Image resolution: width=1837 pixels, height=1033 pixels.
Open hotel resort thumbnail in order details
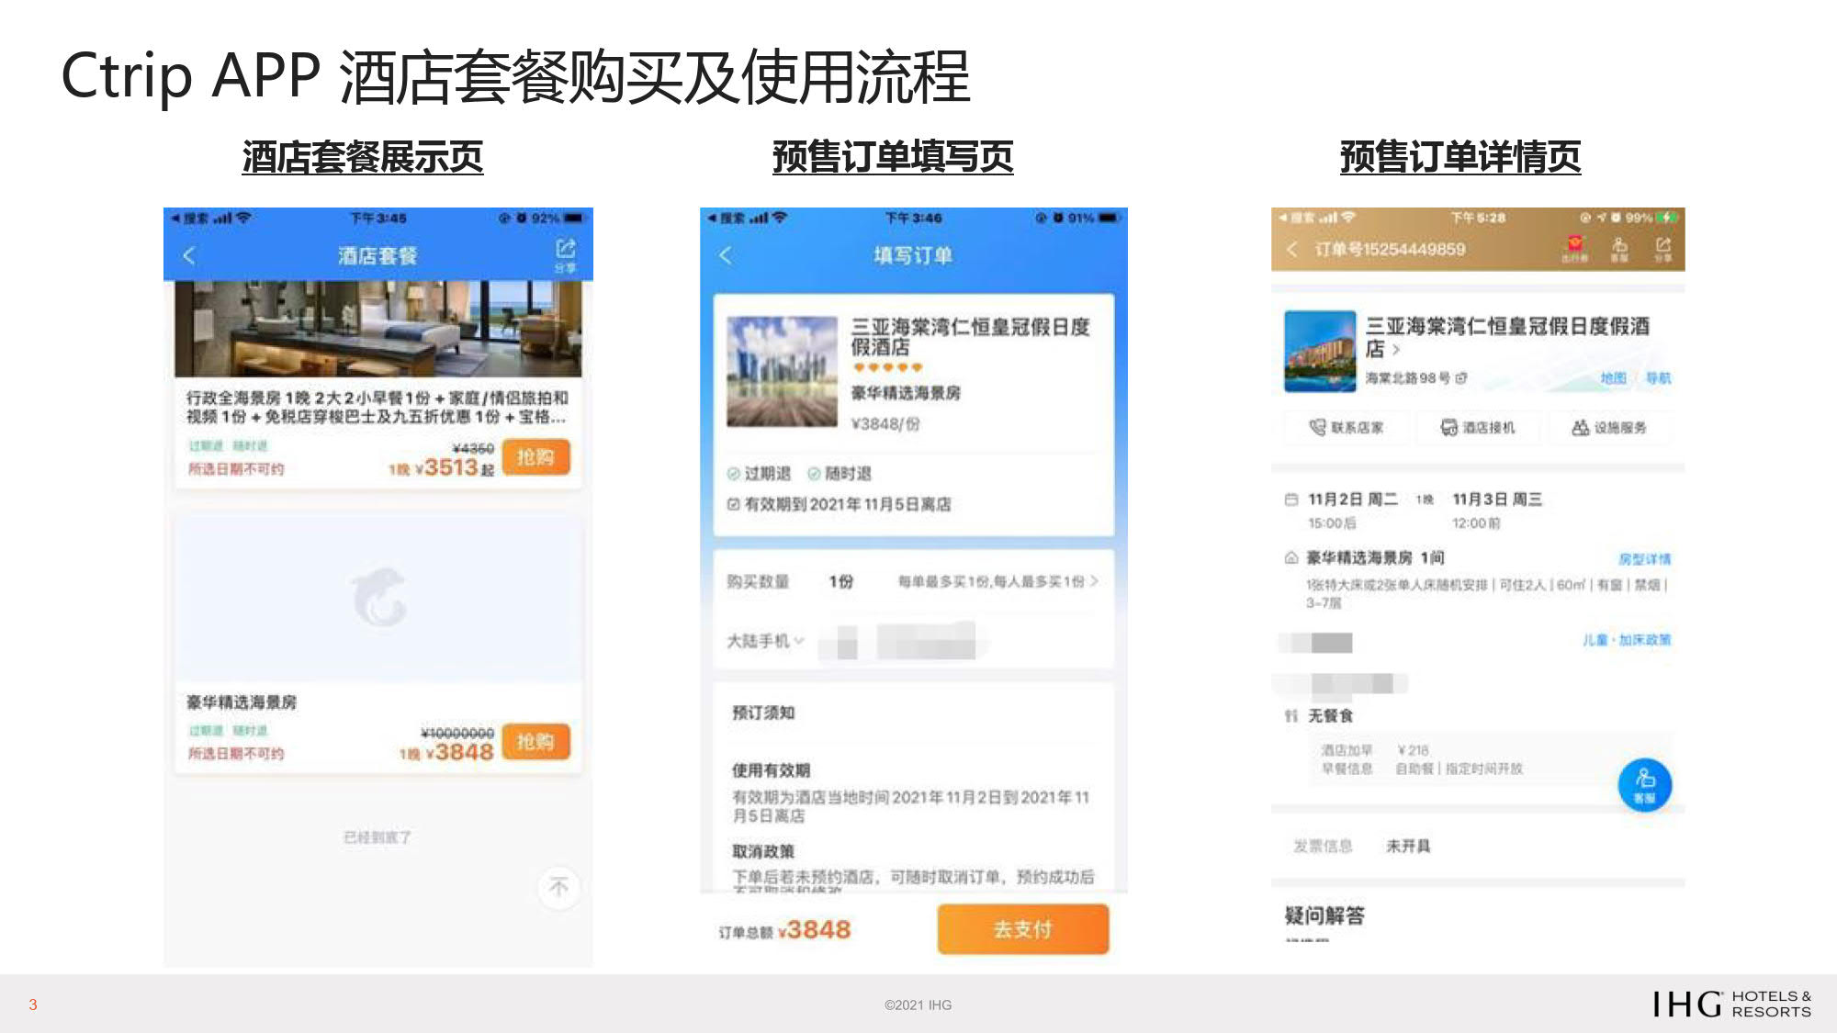point(1320,351)
